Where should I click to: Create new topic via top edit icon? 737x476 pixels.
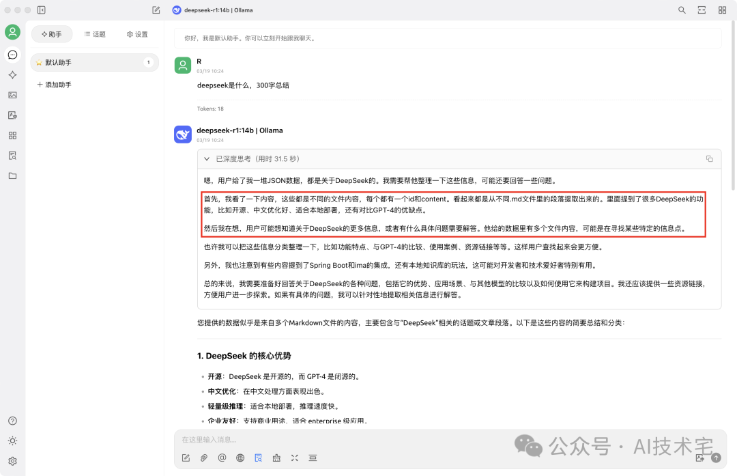[156, 10]
